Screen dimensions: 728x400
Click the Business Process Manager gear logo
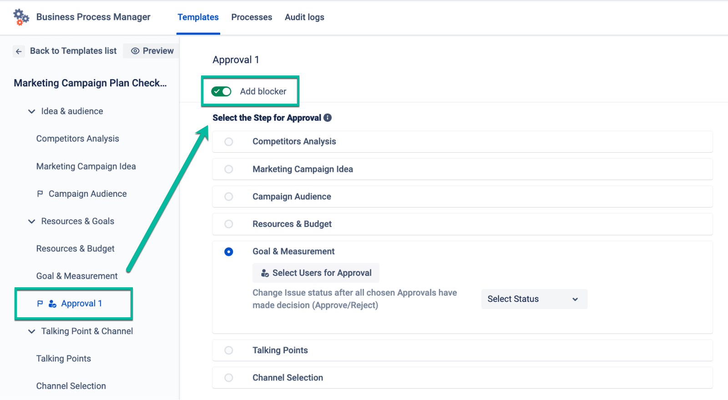coord(21,17)
